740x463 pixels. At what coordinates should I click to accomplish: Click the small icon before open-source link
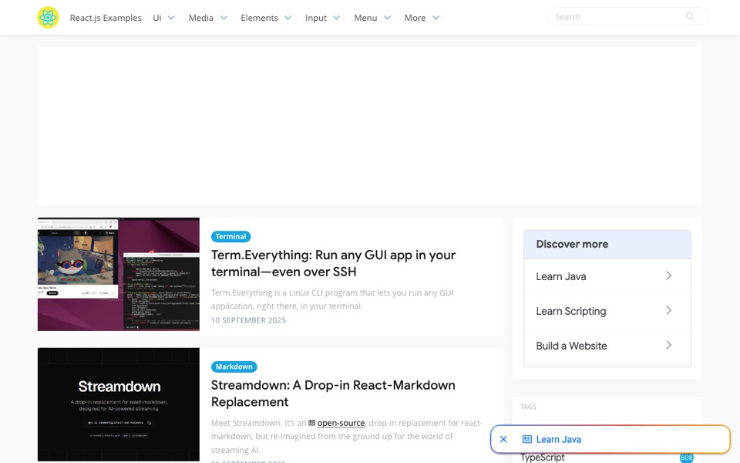click(x=312, y=423)
